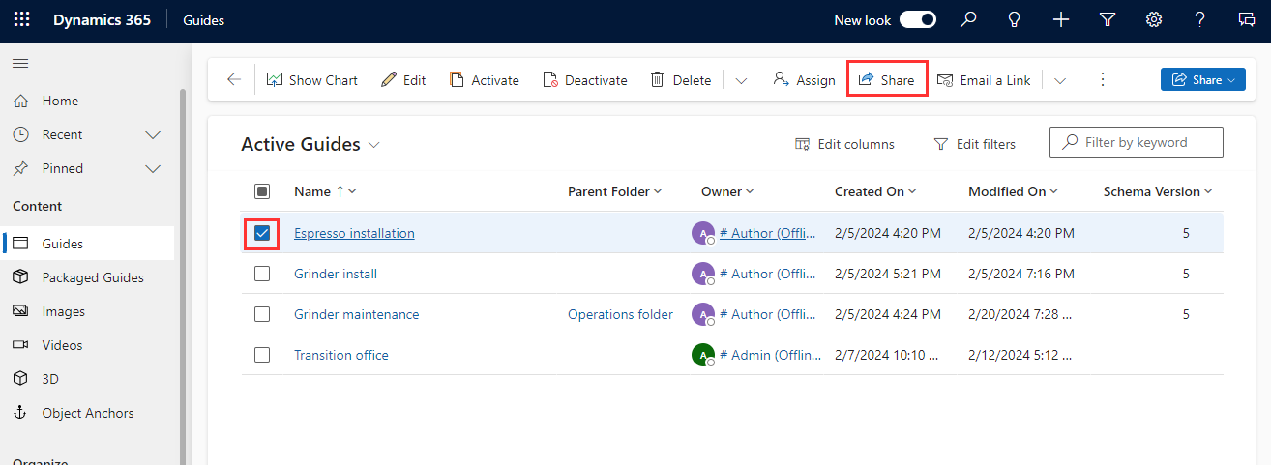Click 2/5/2024 5:21 PM created date cell
Image resolution: width=1271 pixels, height=465 pixels.
(x=888, y=274)
